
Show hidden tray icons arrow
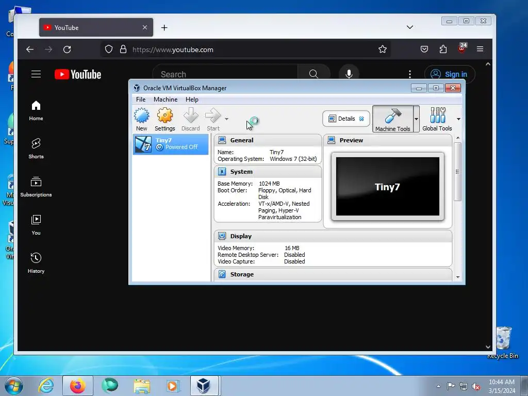click(438, 386)
